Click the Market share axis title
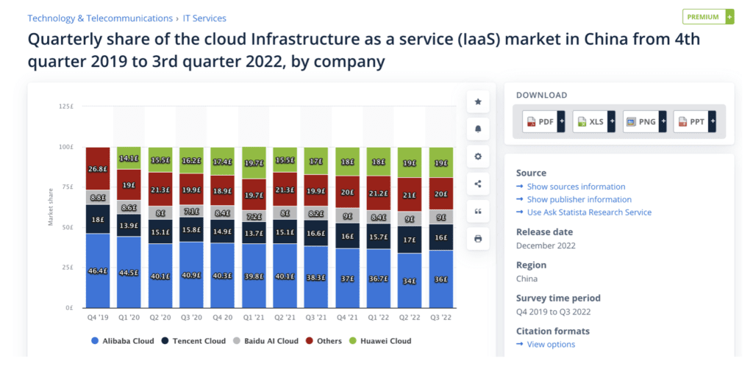Viewport: 753px width, 377px height. (x=51, y=207)
